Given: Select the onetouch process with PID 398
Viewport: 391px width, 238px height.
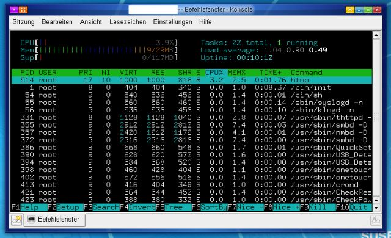Looking at the screenshot, I should pyautogui.click(x=192, y=170).
